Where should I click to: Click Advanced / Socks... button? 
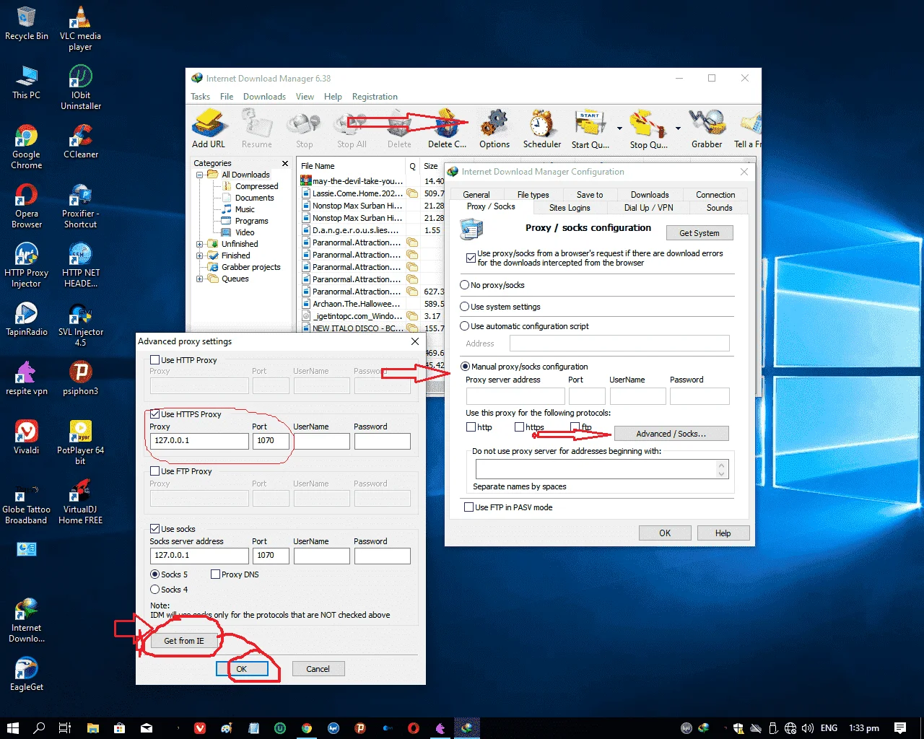pos(671,434)
